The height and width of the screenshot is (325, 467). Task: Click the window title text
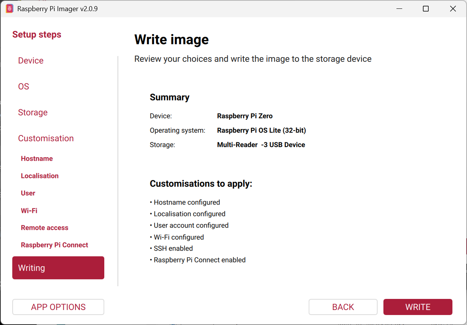pyautogui.click(x=58, y=8)
